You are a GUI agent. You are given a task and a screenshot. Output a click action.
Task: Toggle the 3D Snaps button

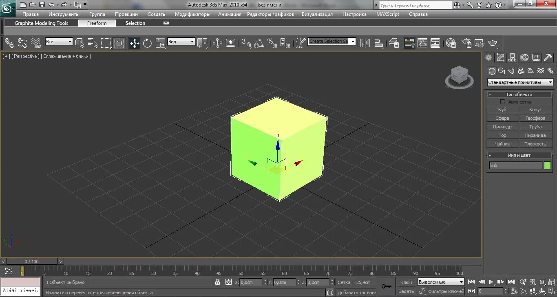(x=246, y=43)
